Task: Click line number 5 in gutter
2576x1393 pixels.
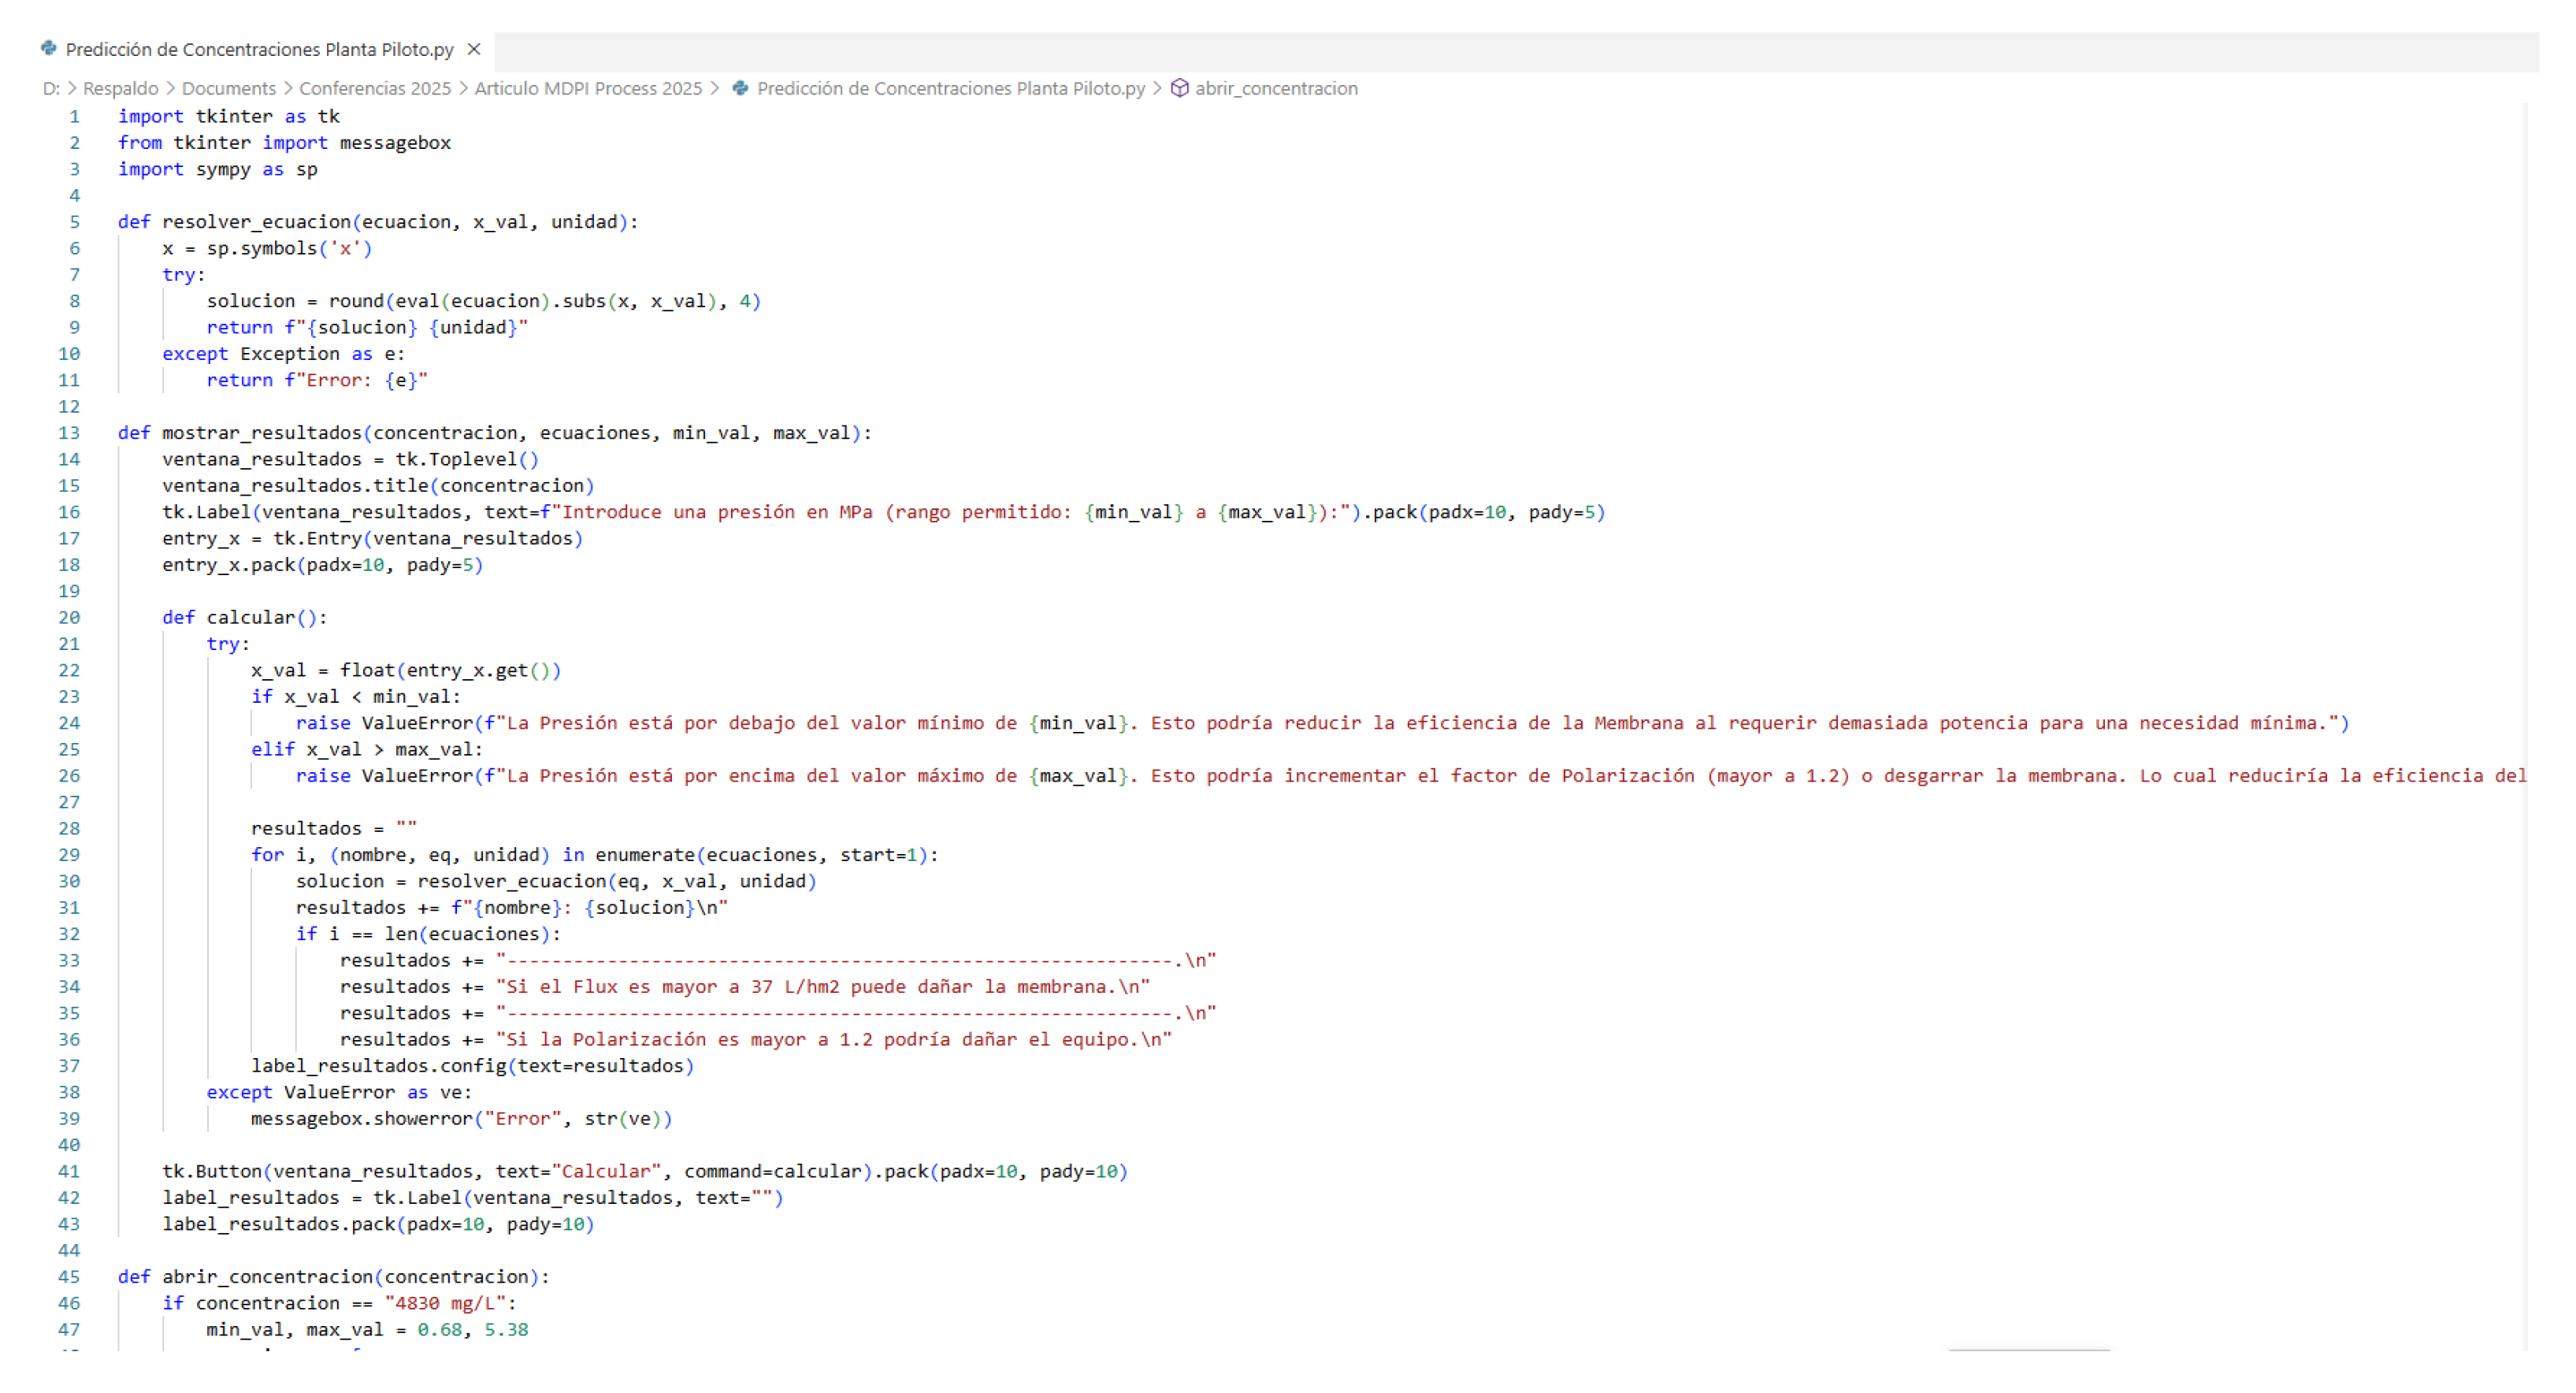Action: [x=74, y=222]
